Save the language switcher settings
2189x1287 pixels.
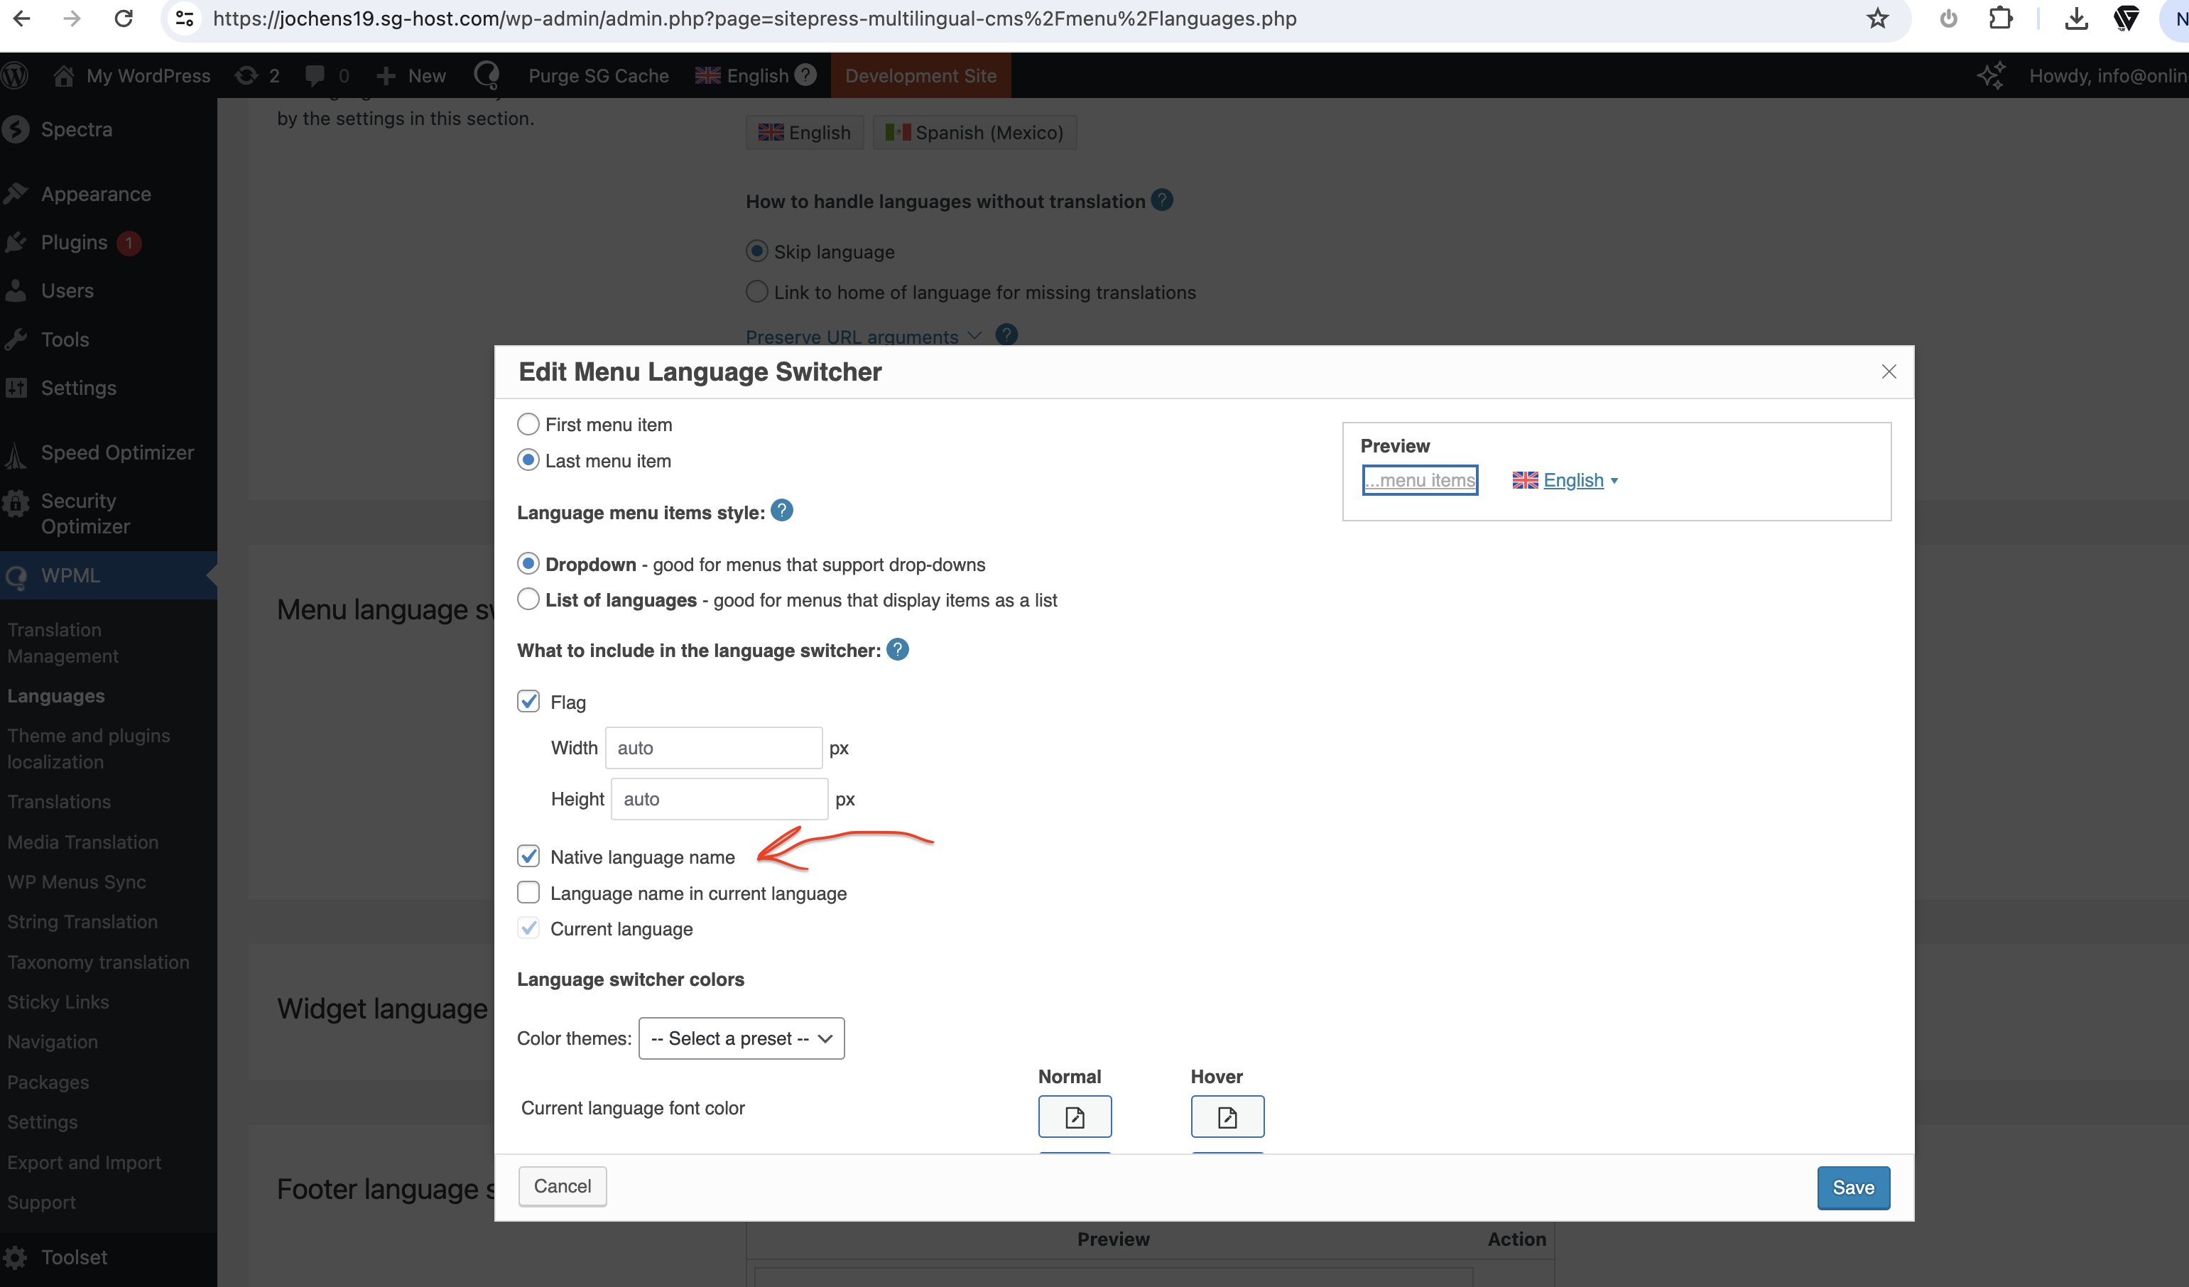tap(1853, 1187)
